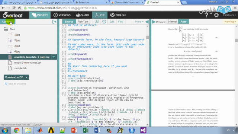
Task: Open the Windows Start button
Action: (5, 130)
